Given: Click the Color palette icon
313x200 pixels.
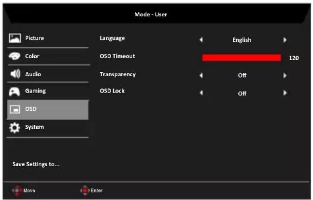Looking at the screenshot, I should pyautogui.click(x=14, y=56).
